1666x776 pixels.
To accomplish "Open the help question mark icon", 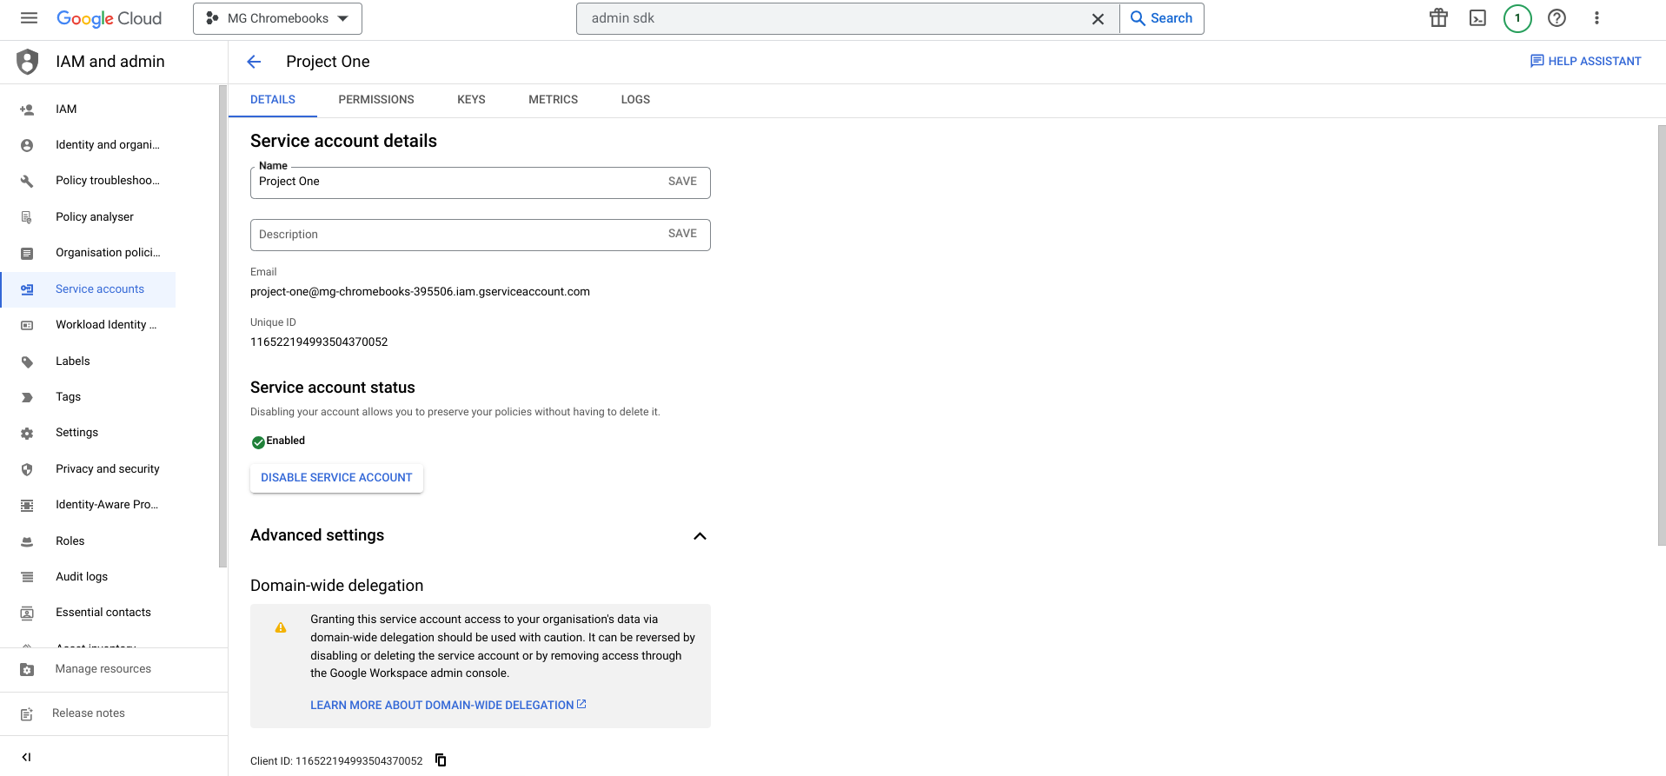I will click(x=1556, y=18).
